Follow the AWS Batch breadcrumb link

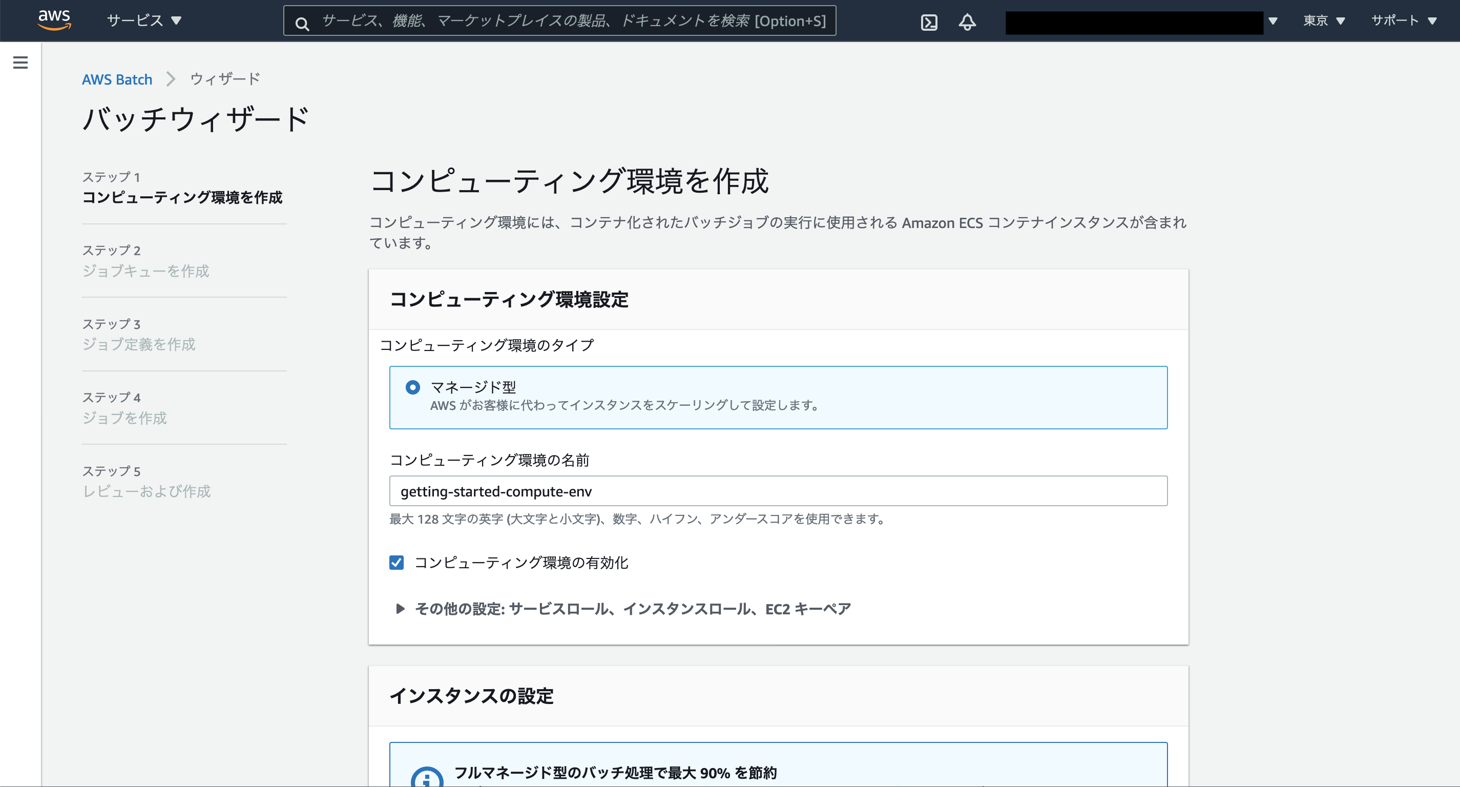pos(117,79)
